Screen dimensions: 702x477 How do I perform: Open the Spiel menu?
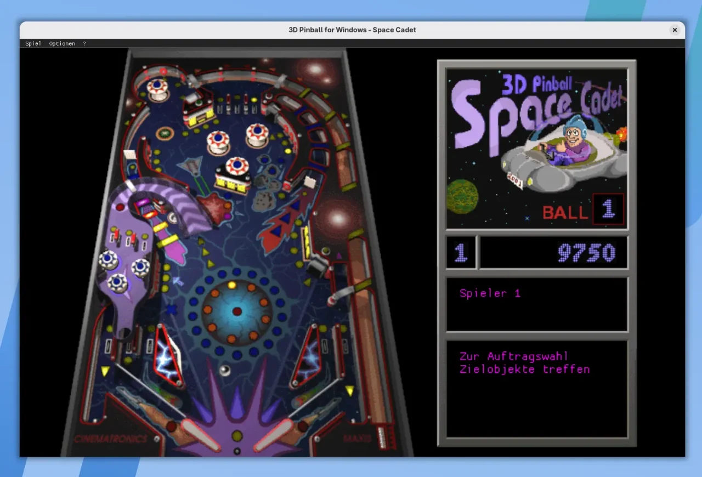(x=33, y=43)
